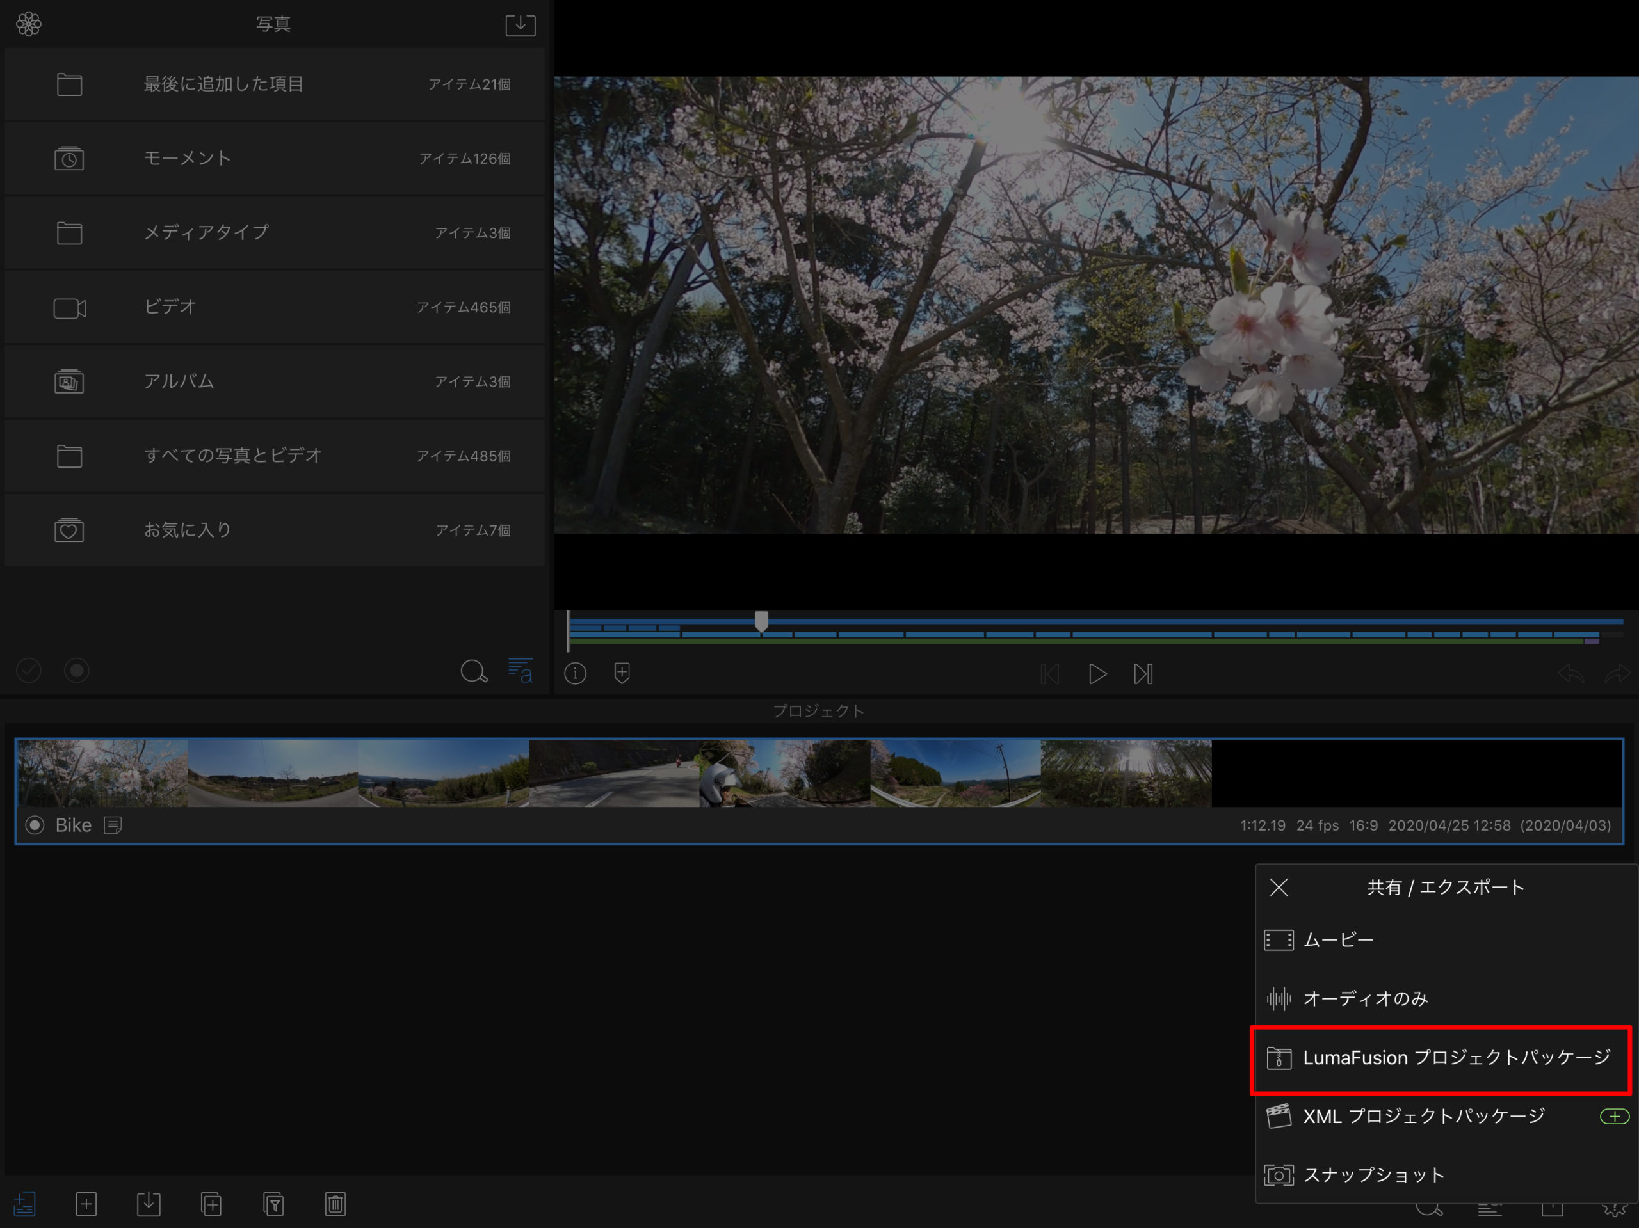This screenshot has width=1639, height=1228.
Task: Delete the project with trash icon
Action: coord(335,1204)
